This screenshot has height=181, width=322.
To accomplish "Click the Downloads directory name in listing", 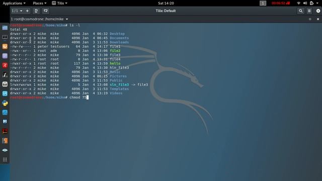I will click(119, 42).
